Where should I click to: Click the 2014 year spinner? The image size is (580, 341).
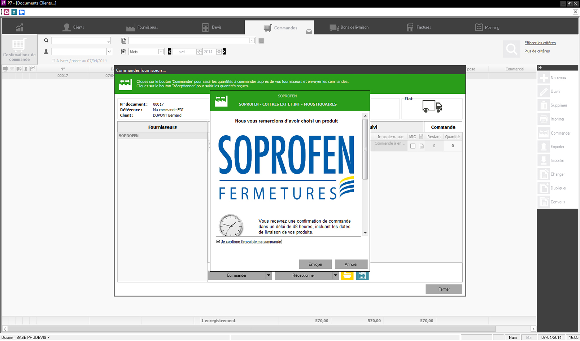point(219,52)
